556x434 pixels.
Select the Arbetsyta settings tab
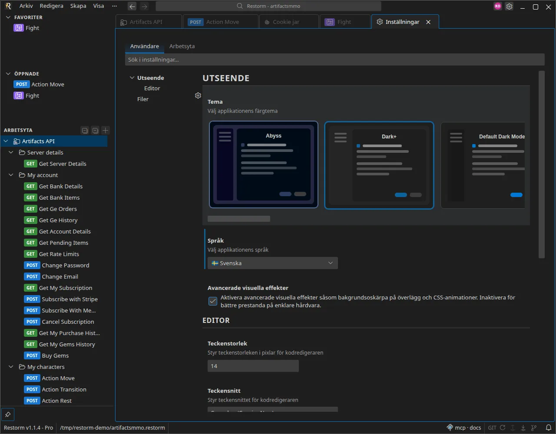point(182,46)
